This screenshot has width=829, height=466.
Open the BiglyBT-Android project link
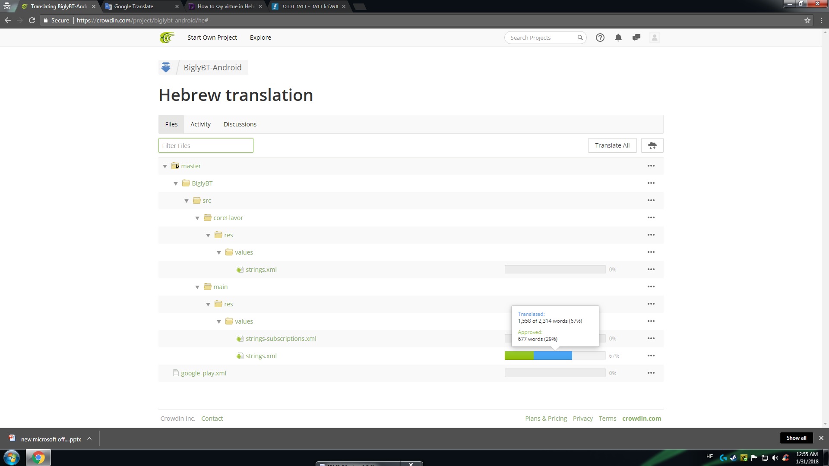(x=212, y=67)
